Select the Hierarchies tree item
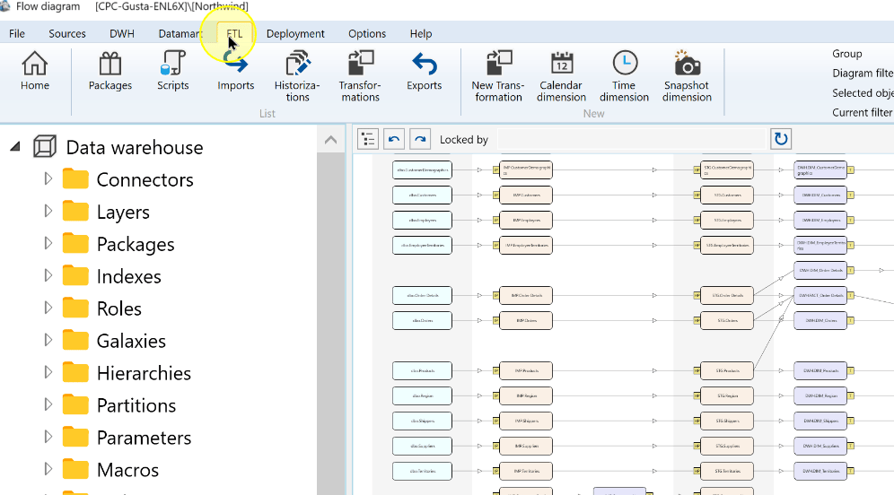Screen dimensions: 894x495 [144, 373]
